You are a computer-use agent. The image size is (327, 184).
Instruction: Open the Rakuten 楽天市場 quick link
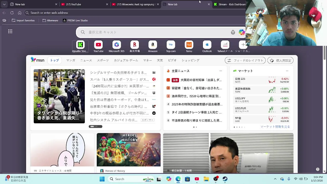pyautogui.click(x=135, y=47)
